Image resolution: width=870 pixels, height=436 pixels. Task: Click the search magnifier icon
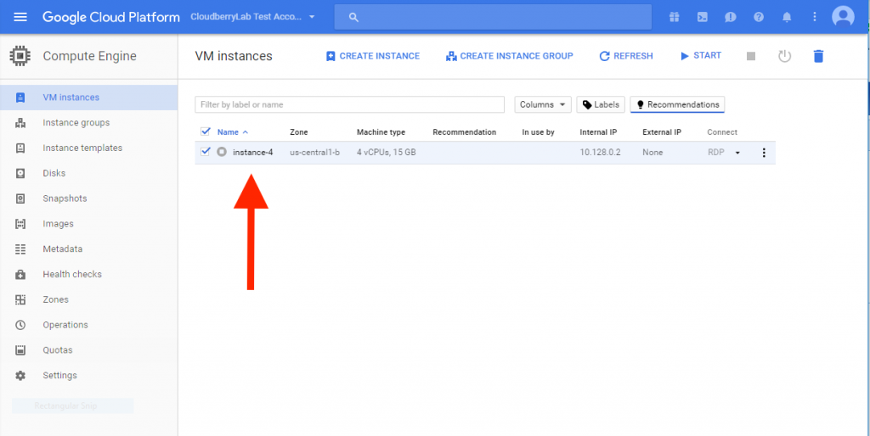coord(353,17)
